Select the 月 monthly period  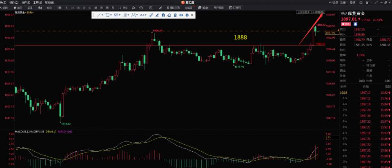click(x=113, y=8)
